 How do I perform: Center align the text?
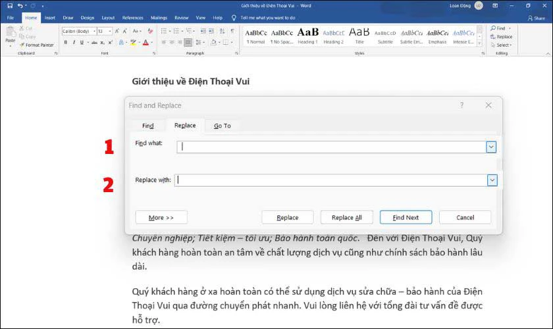pos(172,42)
